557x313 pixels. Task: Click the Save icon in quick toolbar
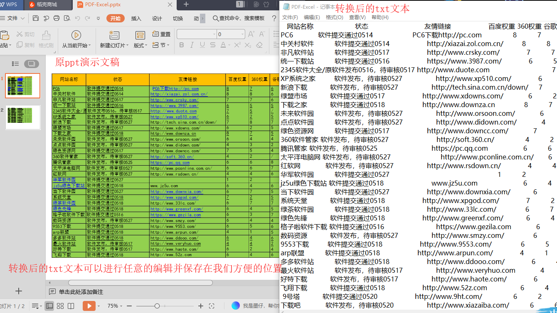[36, 18]
